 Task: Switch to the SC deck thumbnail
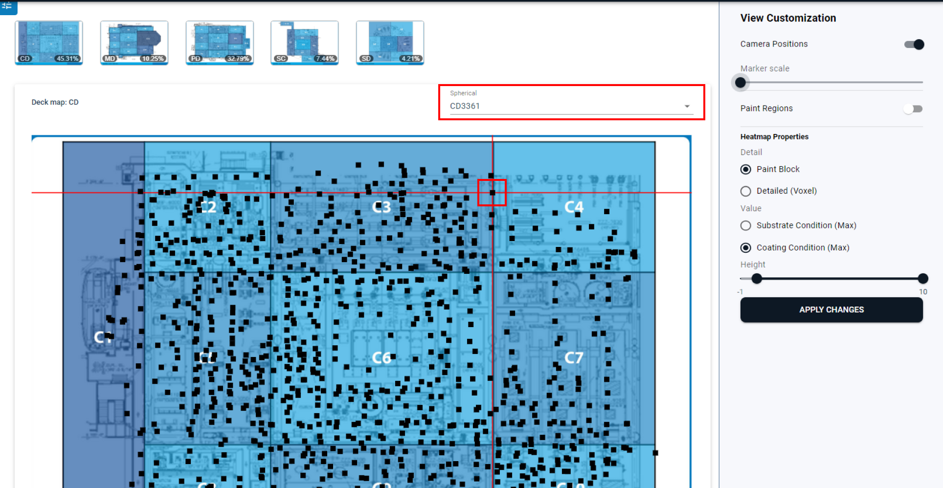click(x=305, y=43)
